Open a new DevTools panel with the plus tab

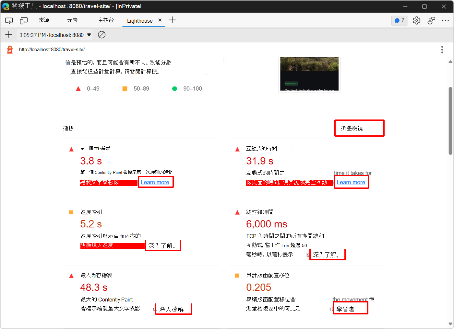172,20
